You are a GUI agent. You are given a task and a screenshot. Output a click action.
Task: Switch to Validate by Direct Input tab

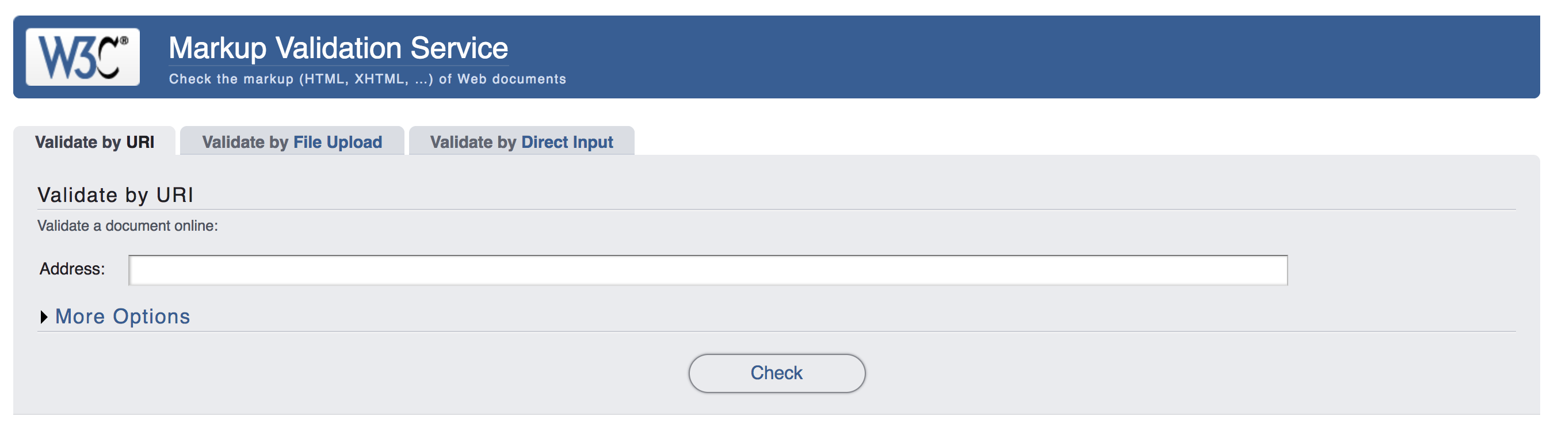(521, 142)
